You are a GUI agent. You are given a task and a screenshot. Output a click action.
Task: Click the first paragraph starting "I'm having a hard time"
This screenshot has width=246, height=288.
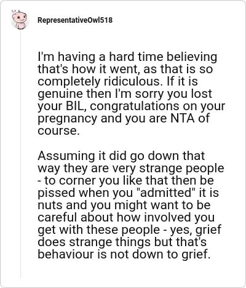[x=131, y=94]
